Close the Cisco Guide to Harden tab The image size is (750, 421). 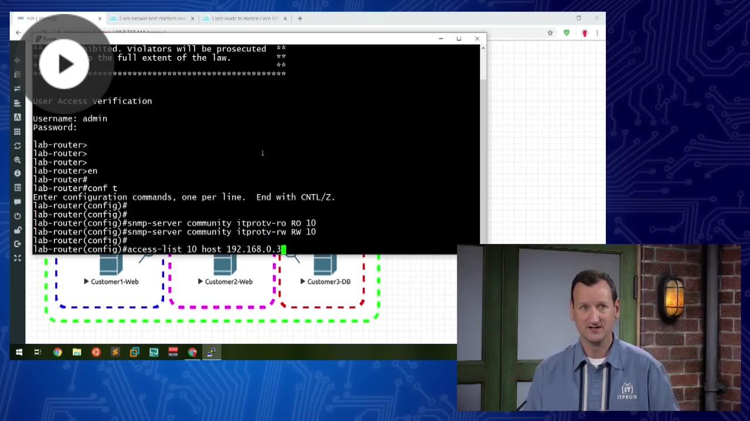pos(285,19)
